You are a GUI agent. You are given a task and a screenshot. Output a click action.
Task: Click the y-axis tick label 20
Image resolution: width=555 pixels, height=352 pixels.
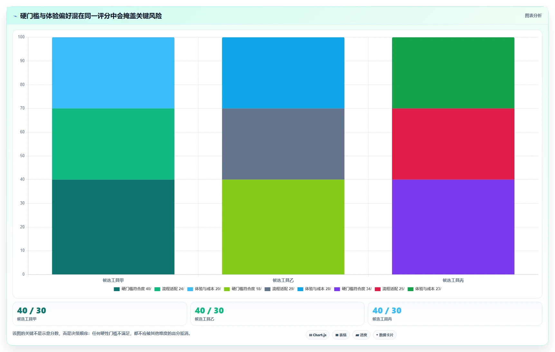(x=22, y=227)
